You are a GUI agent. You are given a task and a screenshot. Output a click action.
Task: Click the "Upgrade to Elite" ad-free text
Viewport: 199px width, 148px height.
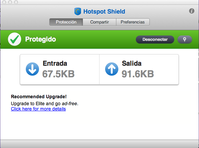point(45,104)
